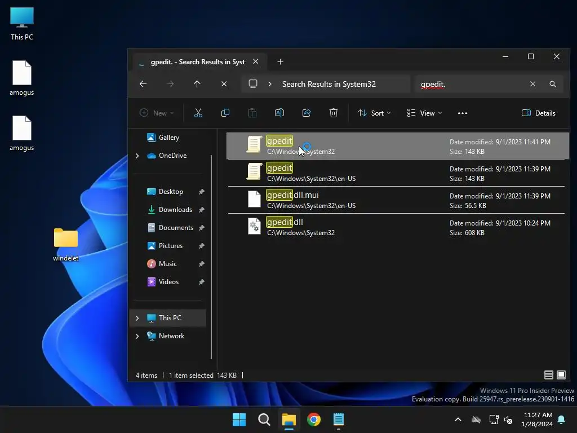Screen dimensions: 577x433
Task: Open the Sort dropdown
Action: (x=374, y=113)
